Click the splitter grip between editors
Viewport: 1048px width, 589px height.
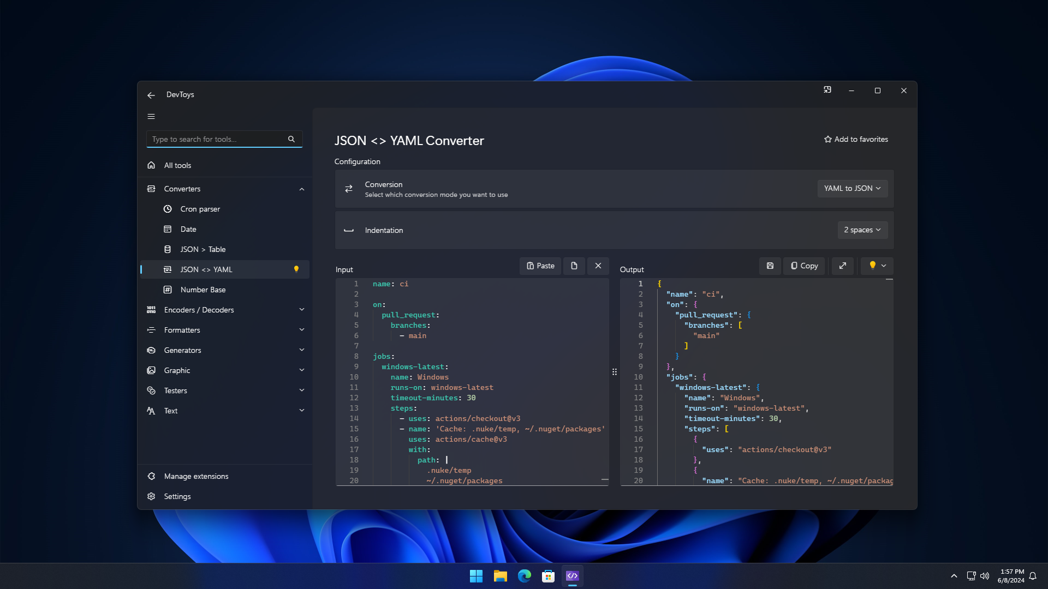point(615,372)
